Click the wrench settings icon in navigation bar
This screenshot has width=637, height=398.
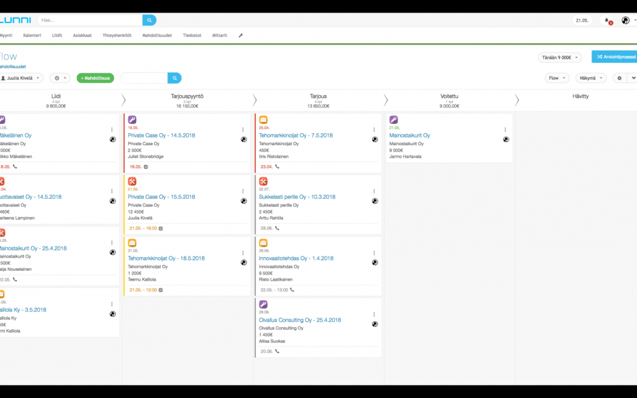[241, 35]
